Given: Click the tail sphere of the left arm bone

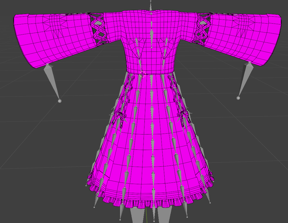Looking at the screenshot, I should click(x=60, y=101).
